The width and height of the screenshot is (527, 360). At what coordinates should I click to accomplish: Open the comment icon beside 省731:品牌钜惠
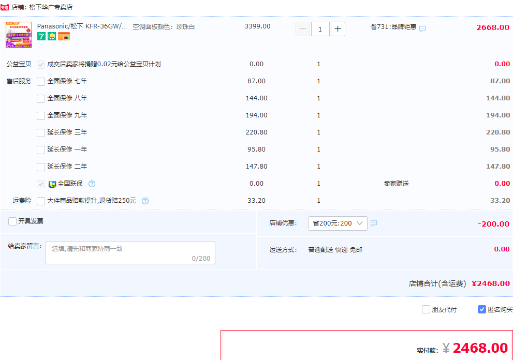[x=422, y=28]
